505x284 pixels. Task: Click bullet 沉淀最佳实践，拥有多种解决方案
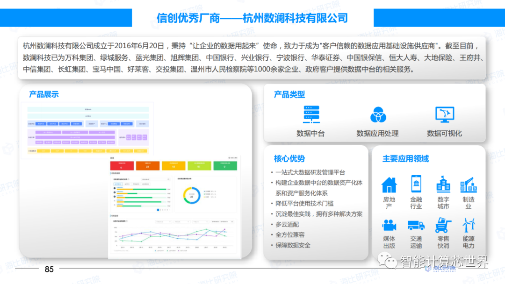(x=319, y=214)
